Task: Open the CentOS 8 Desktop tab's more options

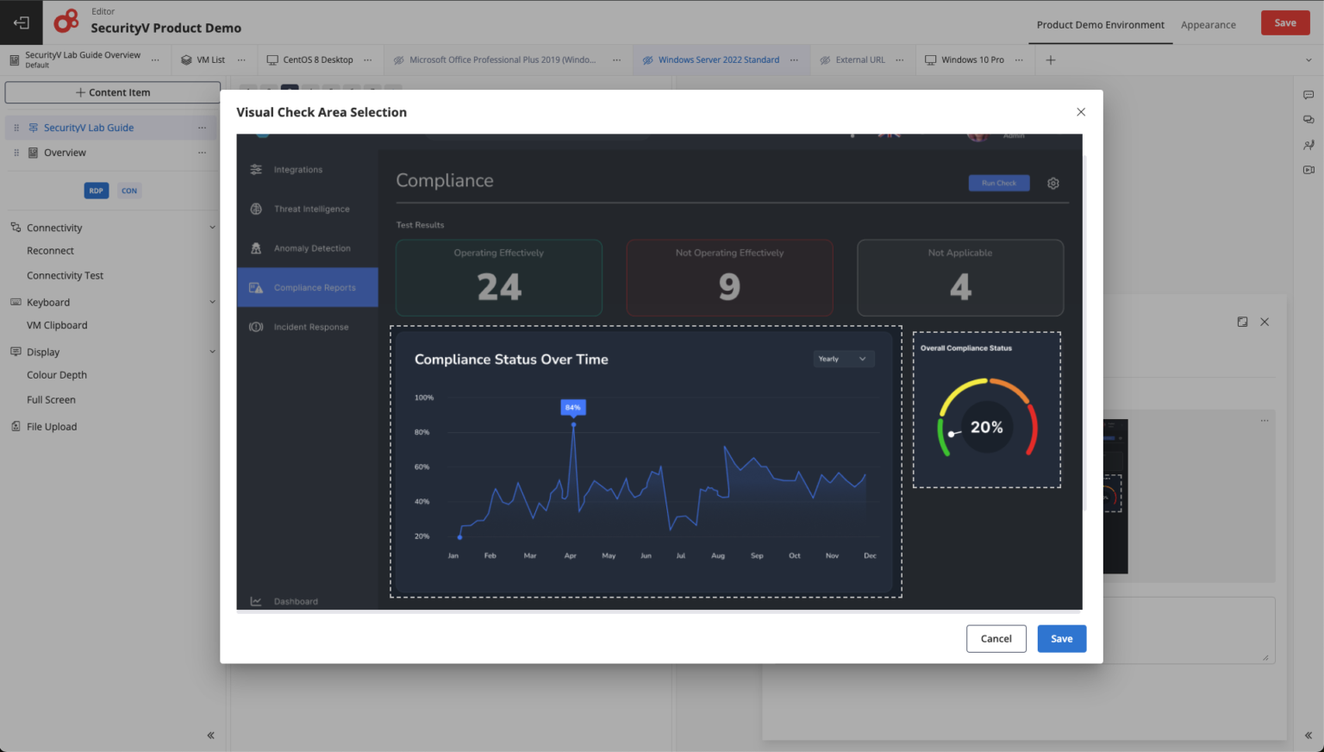Action: 368,60
